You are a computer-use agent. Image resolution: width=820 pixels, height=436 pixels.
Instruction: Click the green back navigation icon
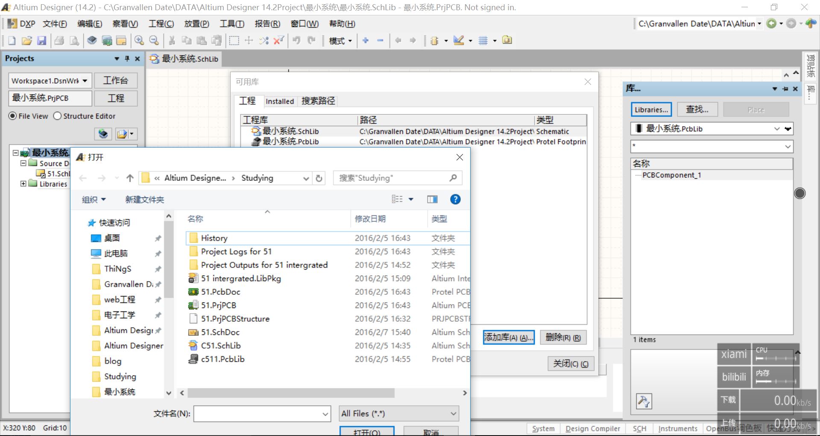click(771, 23)
